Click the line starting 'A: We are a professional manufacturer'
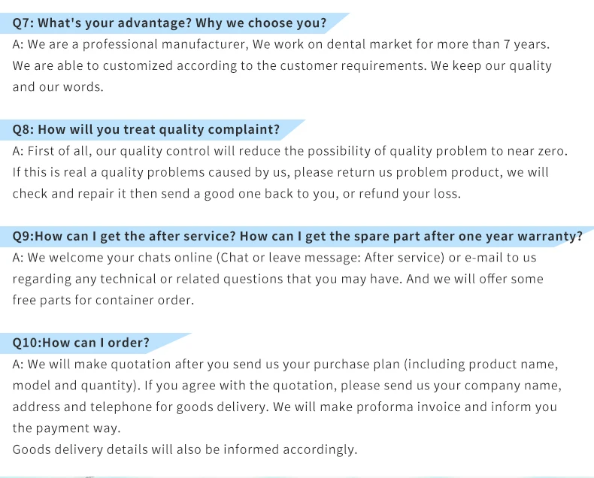The image size is (594, 478). pos(281,44)
